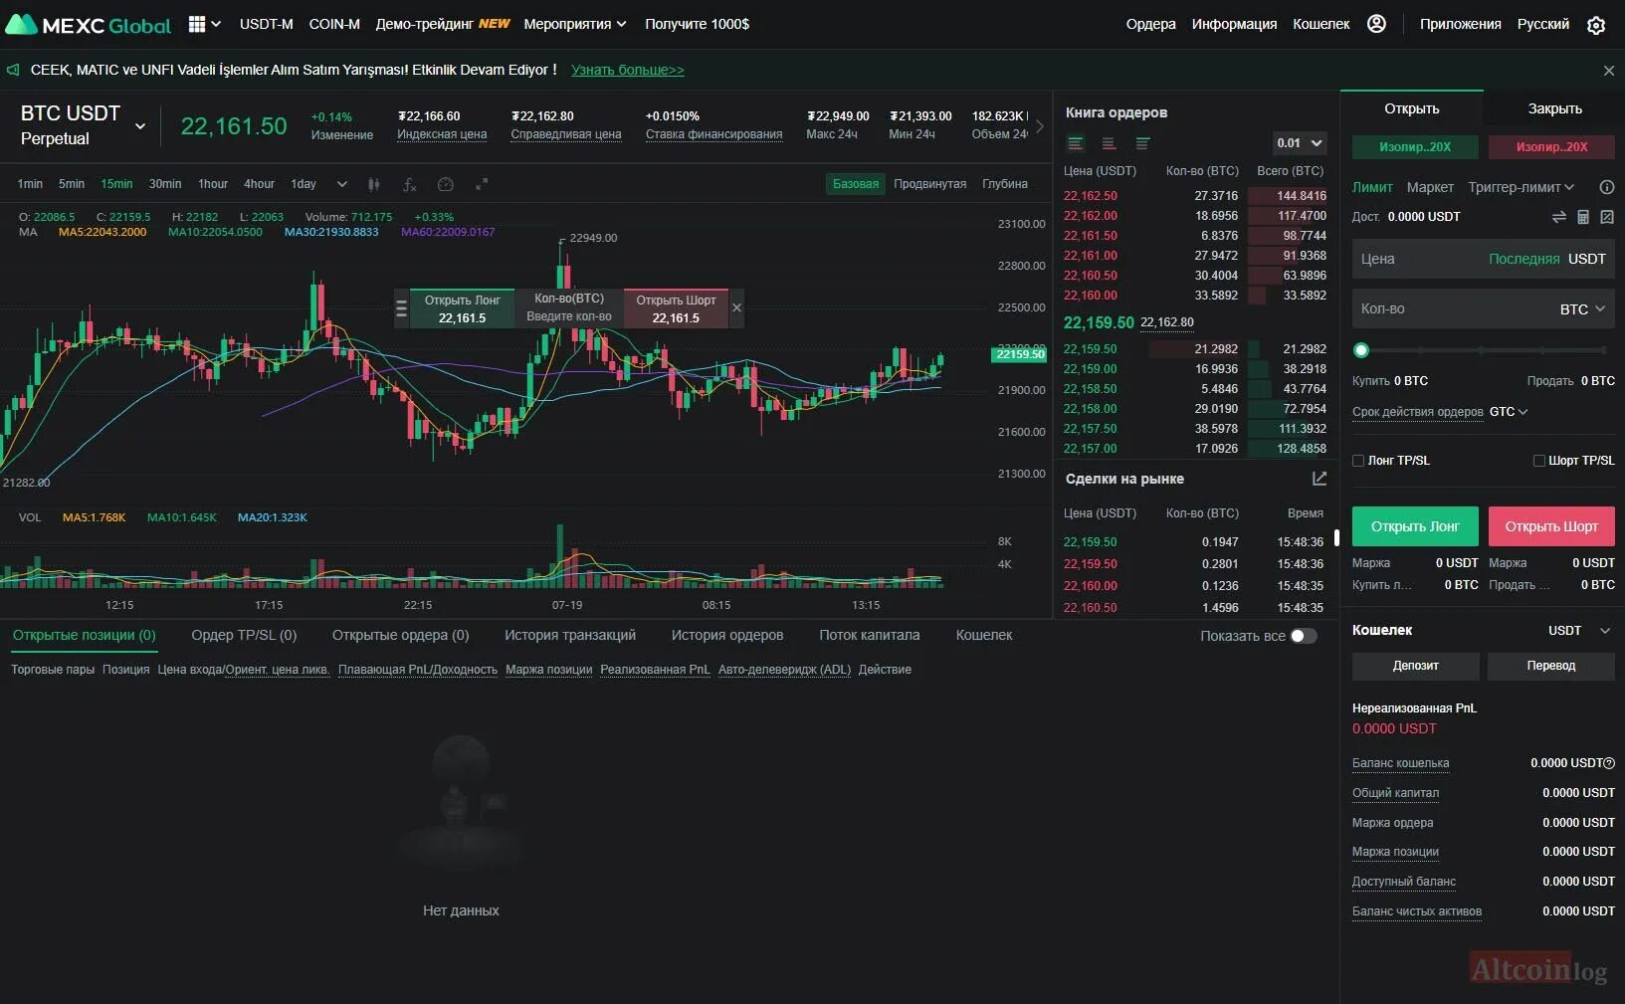The width and height of the screenshot is (1625, 1004).
Task: Click the gauge icon in chart toolbar
Action: coord(445,184)
